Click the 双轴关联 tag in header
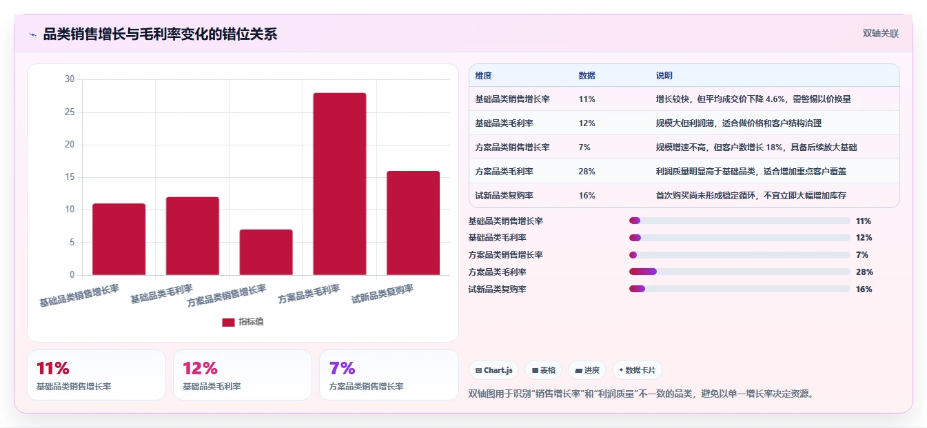Image resolution: width=927 pixels, height=428 pixels. click(x=880, y=33)
